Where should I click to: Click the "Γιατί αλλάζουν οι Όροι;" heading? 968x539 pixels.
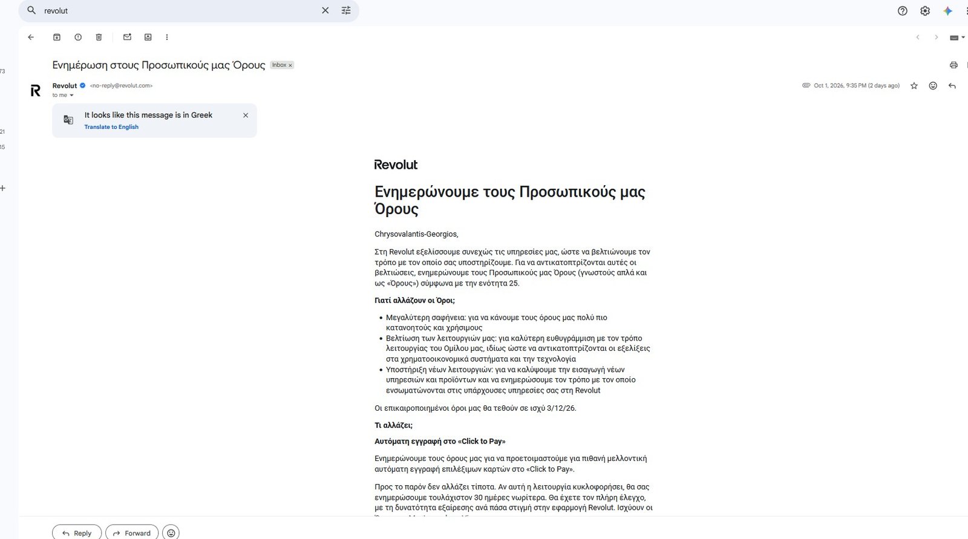tap(414, 300)
